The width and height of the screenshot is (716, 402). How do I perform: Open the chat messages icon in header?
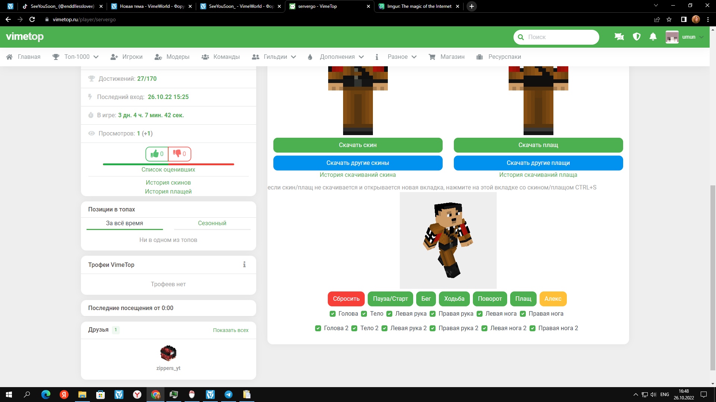click(x=619, y=37)
